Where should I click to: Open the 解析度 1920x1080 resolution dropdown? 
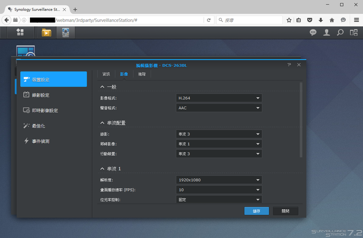point(219,180)
